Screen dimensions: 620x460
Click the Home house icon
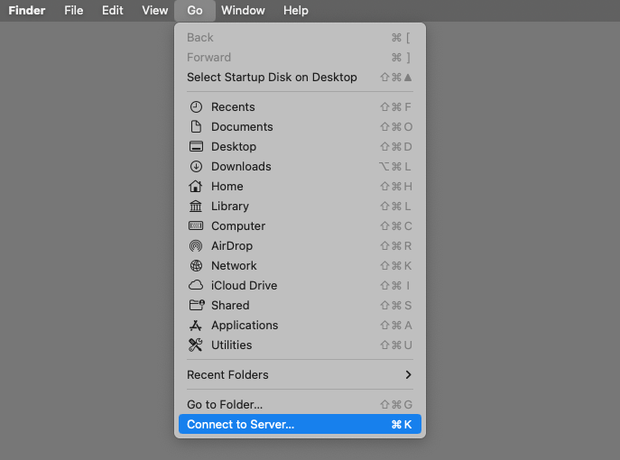tap(195, 186)
